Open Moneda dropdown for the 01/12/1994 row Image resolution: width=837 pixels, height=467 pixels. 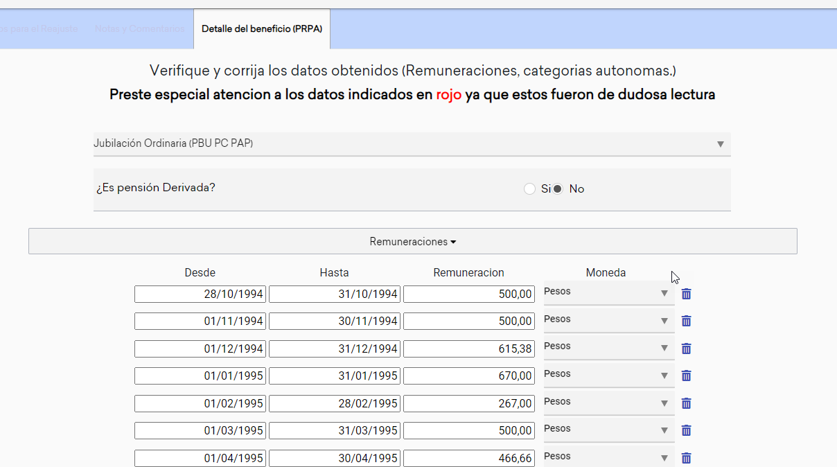point(608,347)
